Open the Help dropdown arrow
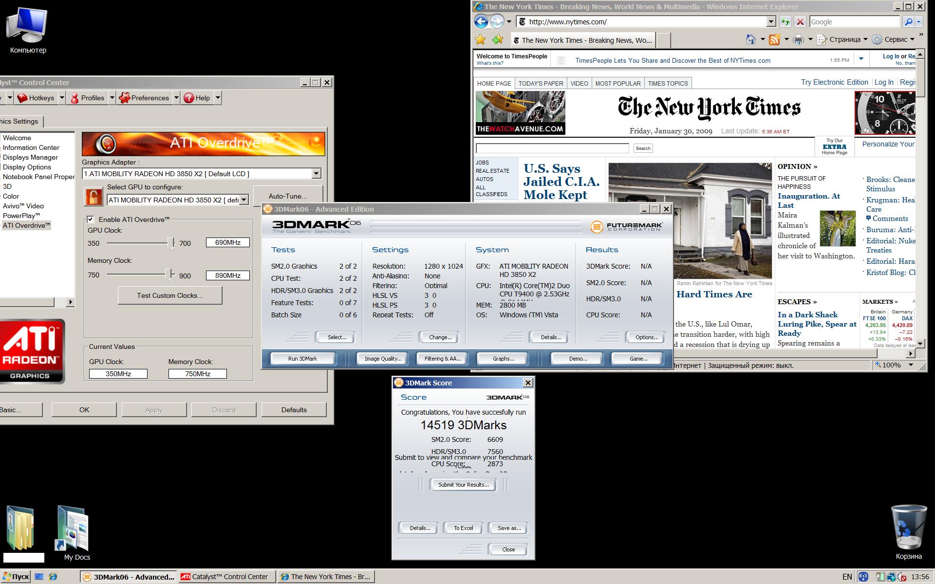The height and width of the screenshot is (584, 935). pos(218,98)
